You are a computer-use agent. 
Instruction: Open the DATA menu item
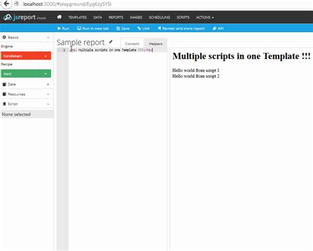click(98, 17)
